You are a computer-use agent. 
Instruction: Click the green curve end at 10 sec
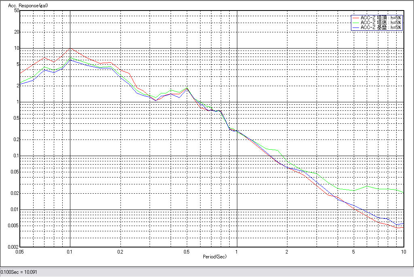[x=403, y=192]
